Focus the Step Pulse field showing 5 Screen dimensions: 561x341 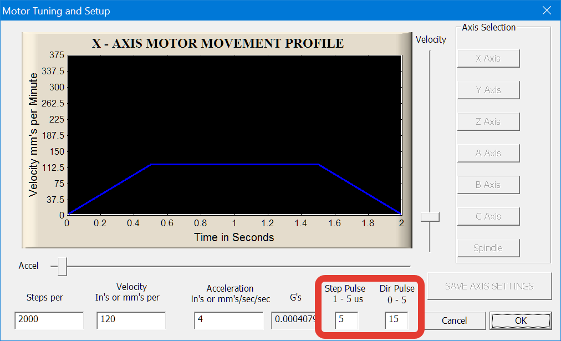pyautogui.click(x=346, y=320)
